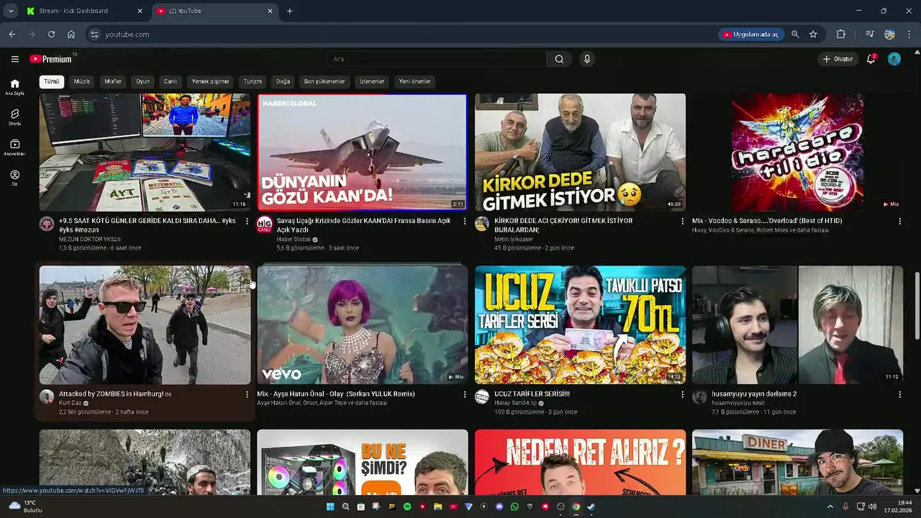The image size is (921, 518).
Task: Start voice search with microphone
Action: [x=587, y=59]
